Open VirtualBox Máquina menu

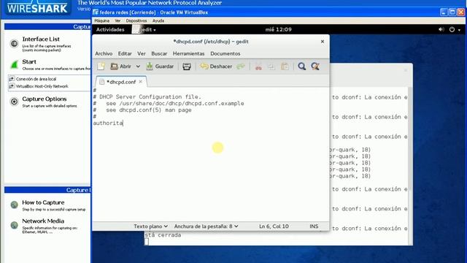click(x=102, y=21)
